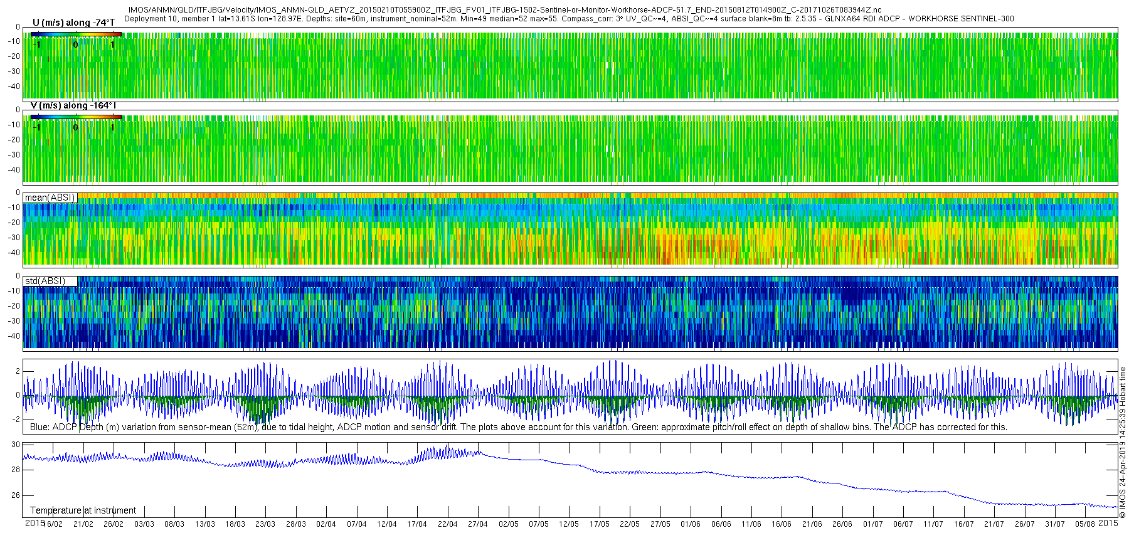This screenshot has height=533, width=1129.
Task: Click the blue ADCP depth caption text
Action: tap(518, 427)
